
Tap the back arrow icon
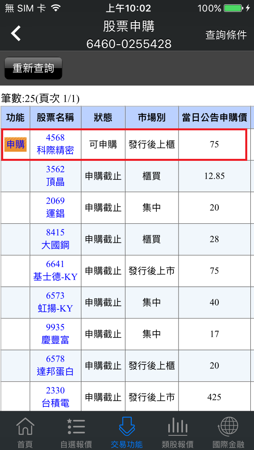(16, 34)
